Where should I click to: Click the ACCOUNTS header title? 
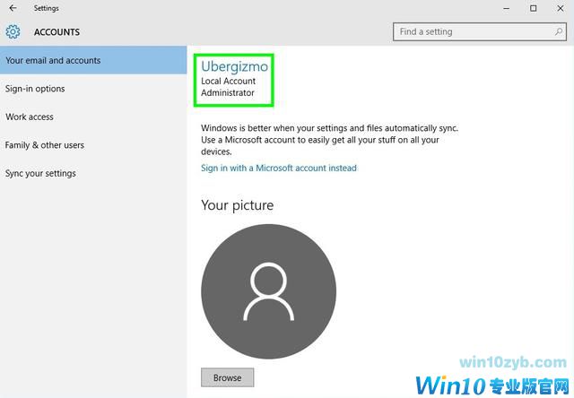[x=57, y=32]
